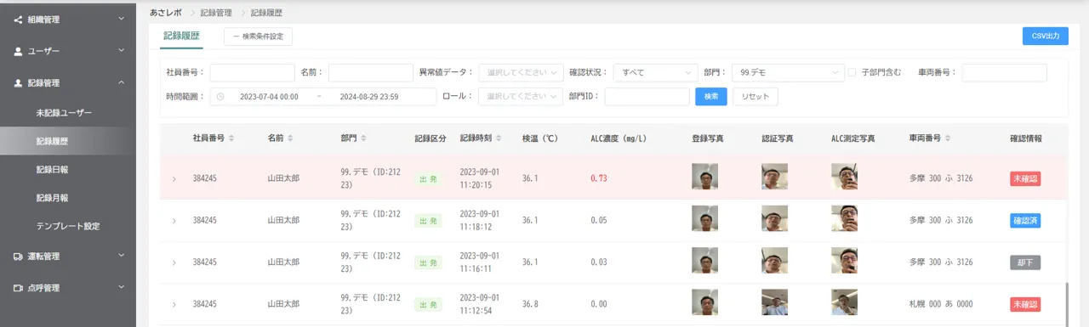The image size is (1089, 327).
Task: Expand the row recorded at 11:12:54
Action: click(174, 304)
